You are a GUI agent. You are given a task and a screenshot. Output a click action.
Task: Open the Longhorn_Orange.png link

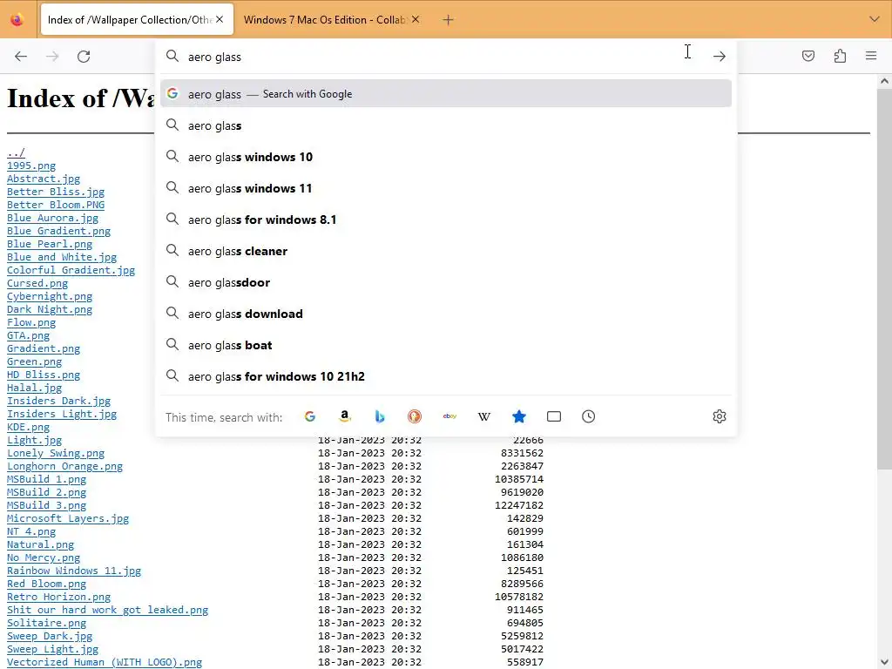(64, 467)
